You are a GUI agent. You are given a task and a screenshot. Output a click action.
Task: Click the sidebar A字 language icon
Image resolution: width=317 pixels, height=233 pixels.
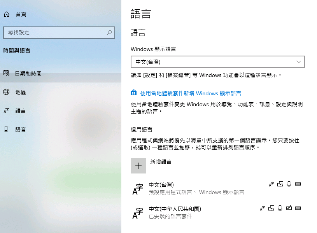point(6,110)
